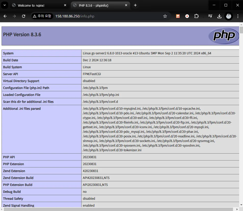Click the Server API label
This screenshot has width=243, height=211.
point(11,74)
